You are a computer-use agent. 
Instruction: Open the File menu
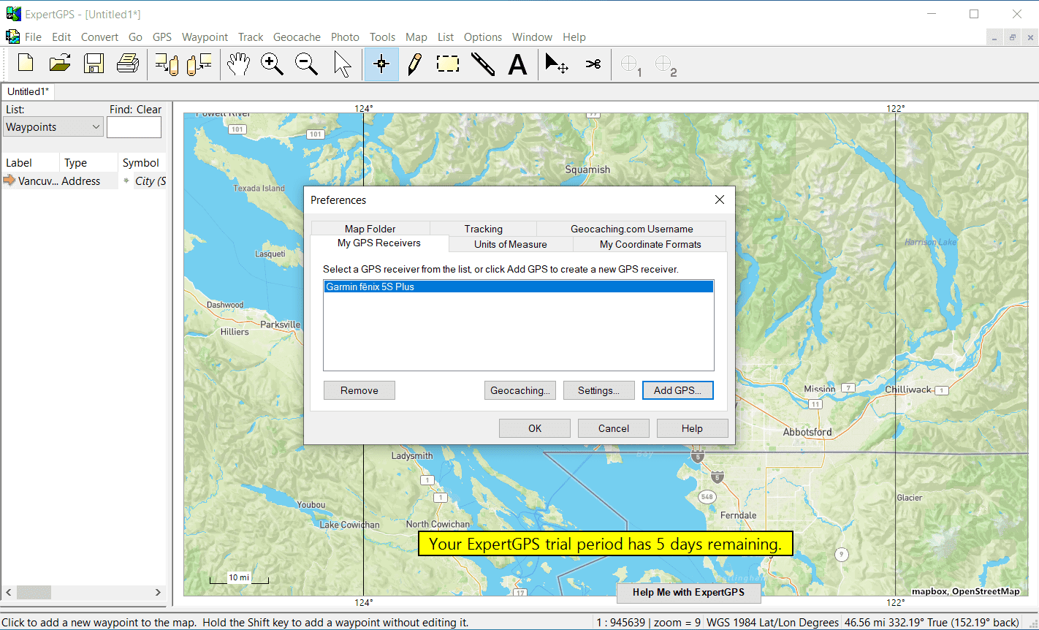tap(33, 37)
